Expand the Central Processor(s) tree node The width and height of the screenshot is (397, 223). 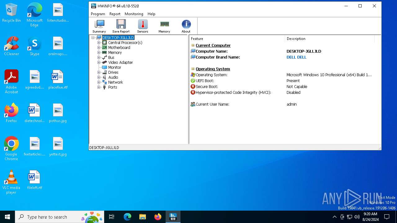(x=99, y=43)
